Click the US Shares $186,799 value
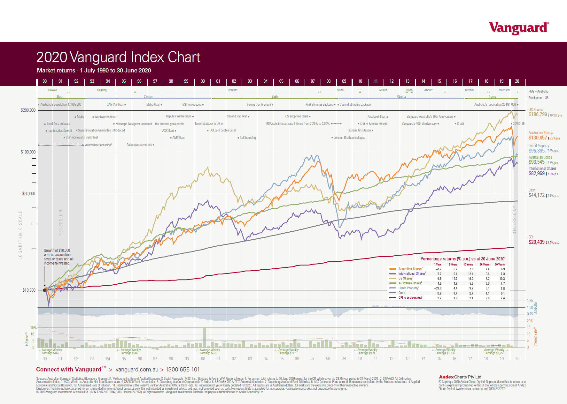This screenshot has width=567, height=404. [x=538, y=115]
